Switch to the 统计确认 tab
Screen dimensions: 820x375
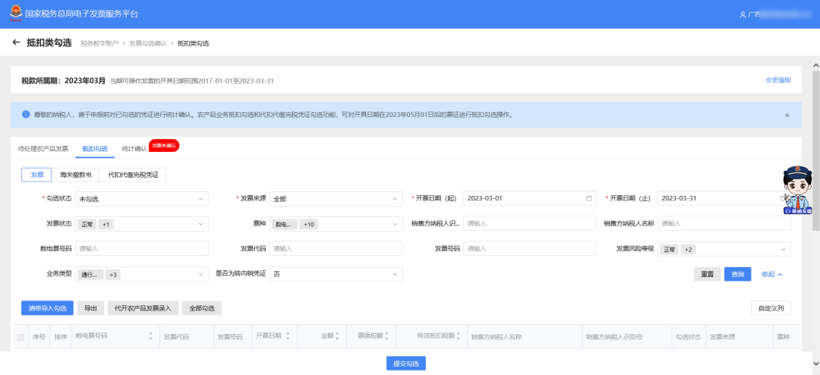pos(134,148)
